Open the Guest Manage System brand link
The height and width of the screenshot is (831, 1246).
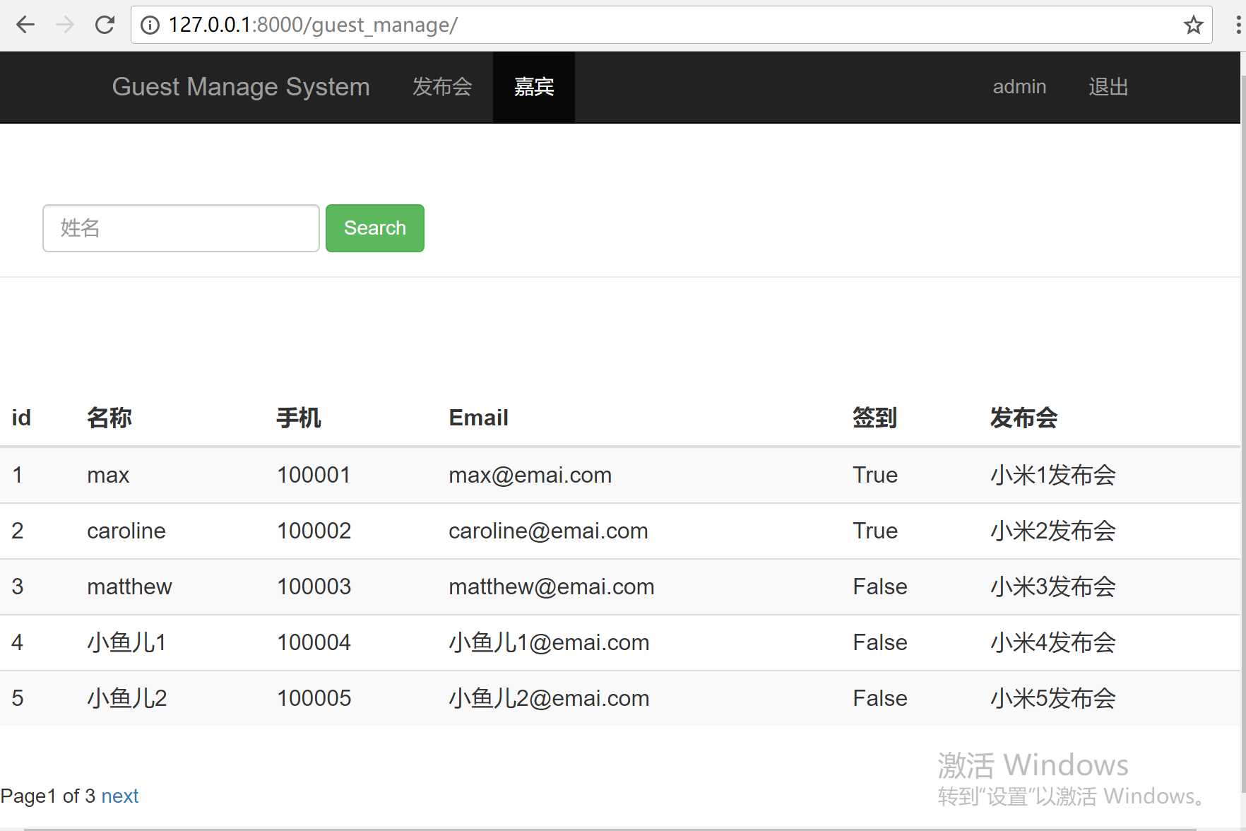(241, 87)
